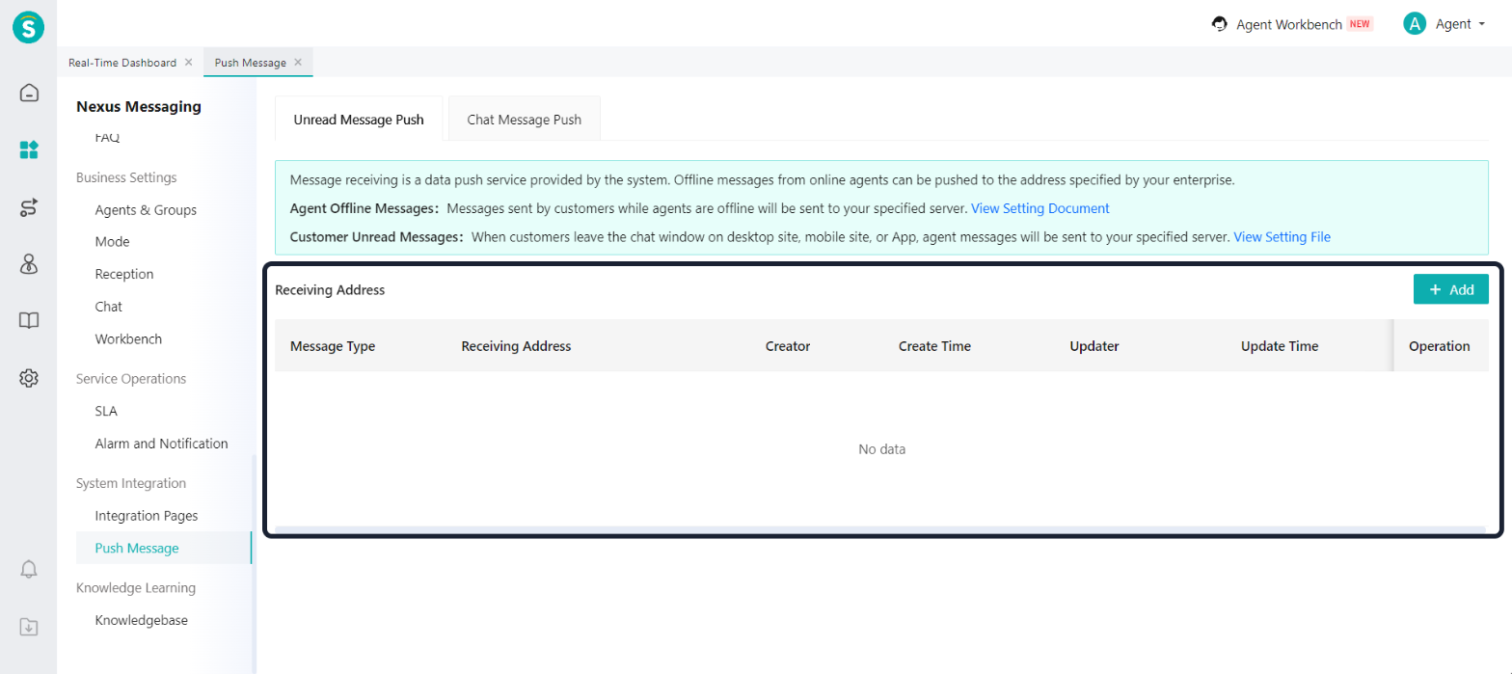Click the Create Time column header
This screenshot has width=1512, height=674.
click(x=934, y=346)
